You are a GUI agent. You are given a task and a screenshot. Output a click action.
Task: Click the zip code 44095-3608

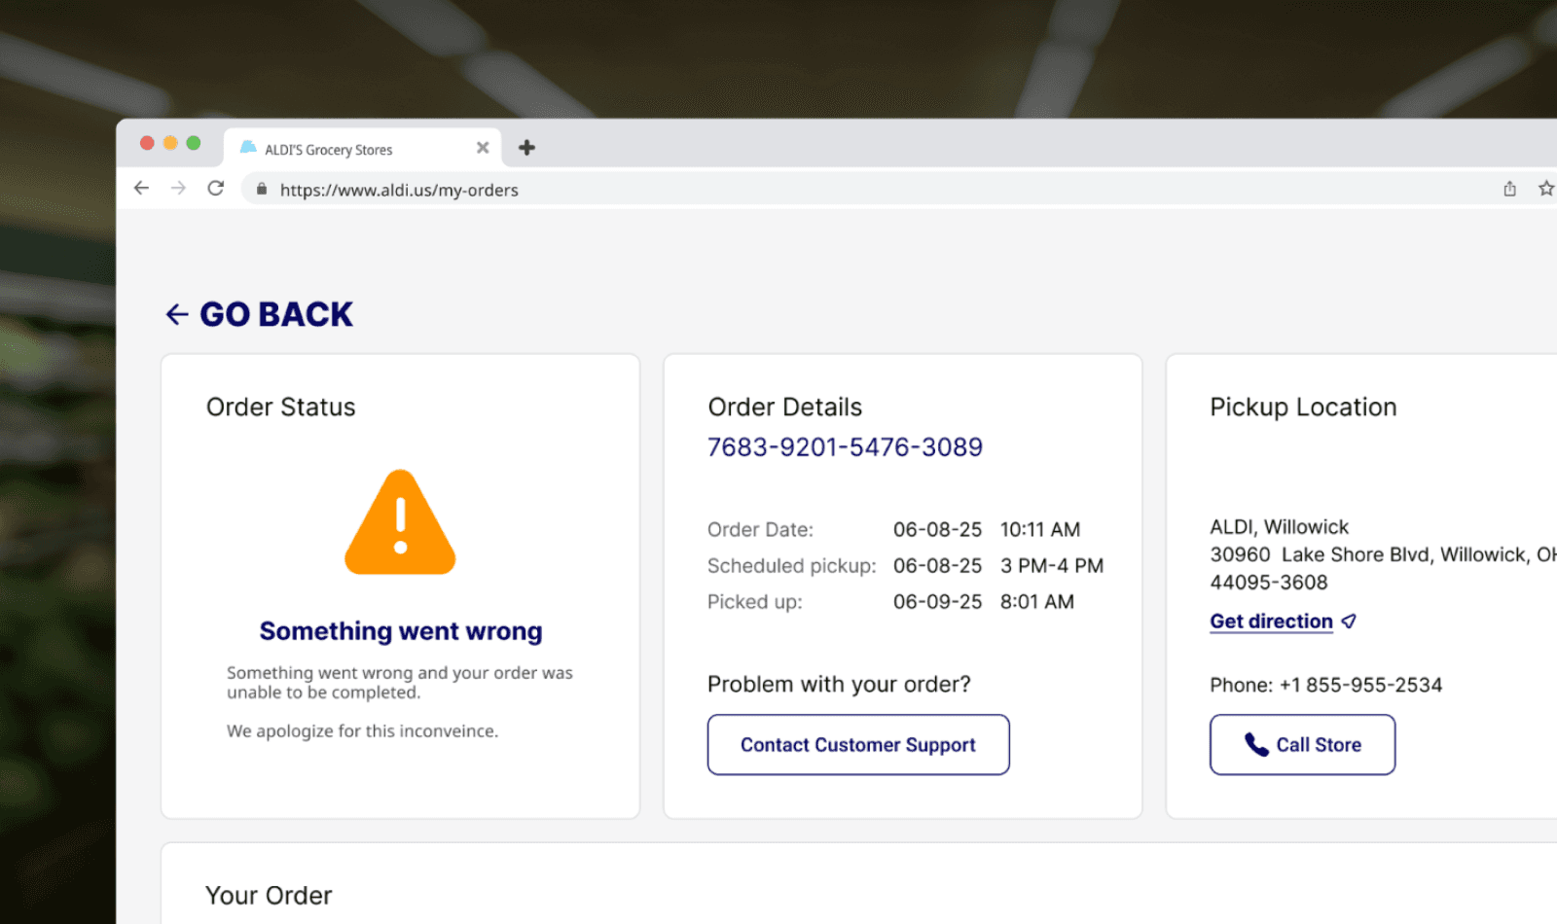point(1268,583)
